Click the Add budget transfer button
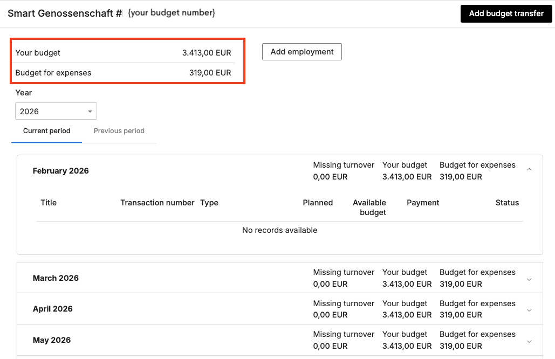This screenshot has width=555, height=359. pos(506,13)
